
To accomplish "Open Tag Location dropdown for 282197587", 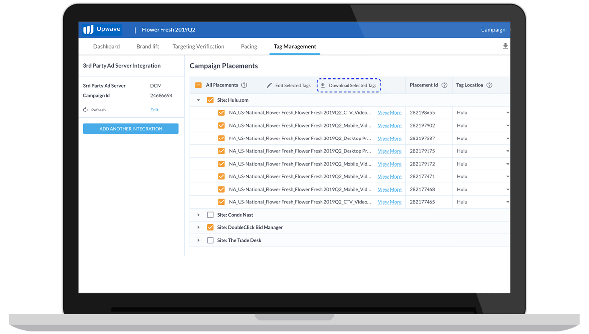I will coord(507,139).
